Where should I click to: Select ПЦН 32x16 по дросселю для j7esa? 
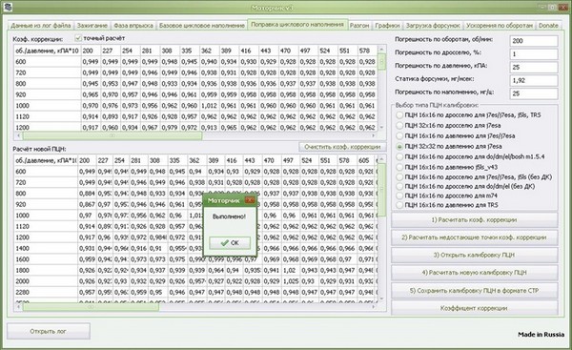(399, 125)
